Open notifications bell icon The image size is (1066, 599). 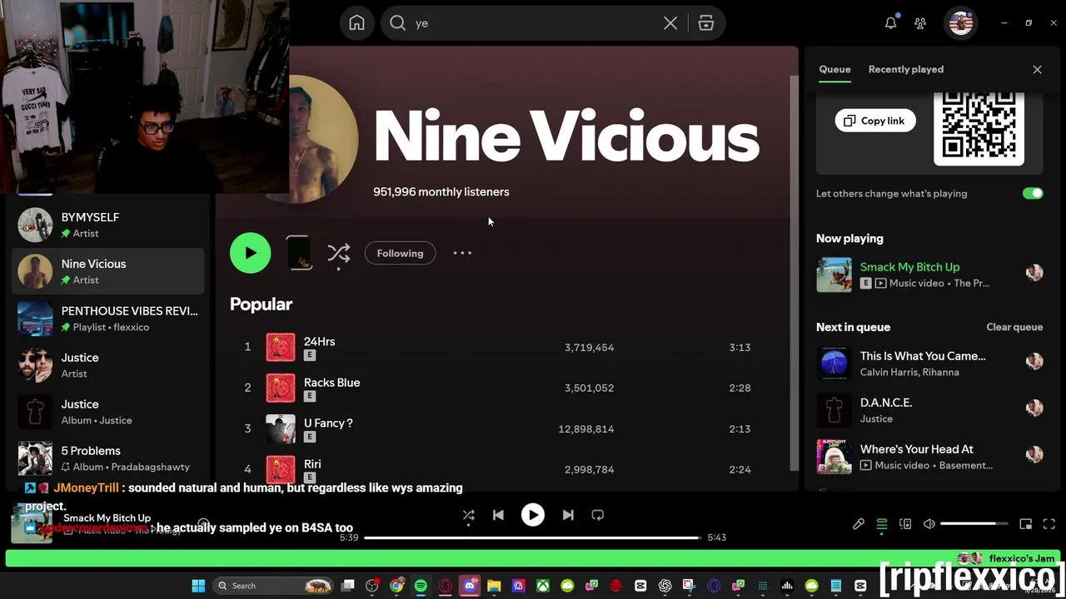coord(891,23)
